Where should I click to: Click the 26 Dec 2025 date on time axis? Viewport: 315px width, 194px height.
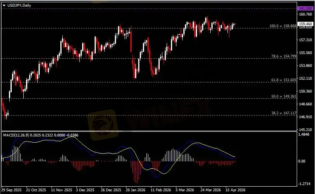point(109,191)
